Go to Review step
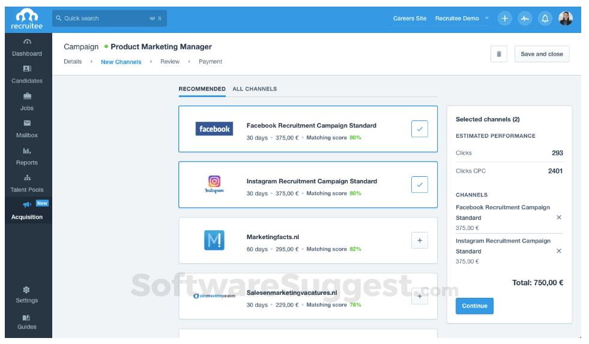The height and width of the screenshot is (344, 589). tap(170, 62)
